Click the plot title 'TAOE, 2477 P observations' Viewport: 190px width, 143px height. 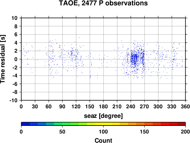pyautogui.click(x=103, y=3)
